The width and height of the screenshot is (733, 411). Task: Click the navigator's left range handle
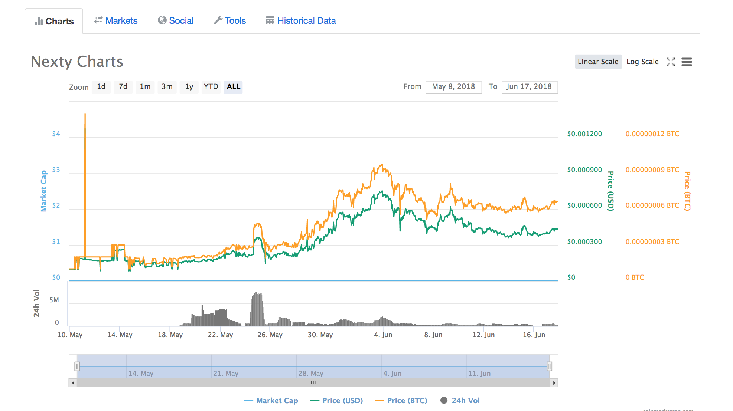point(77,366)
